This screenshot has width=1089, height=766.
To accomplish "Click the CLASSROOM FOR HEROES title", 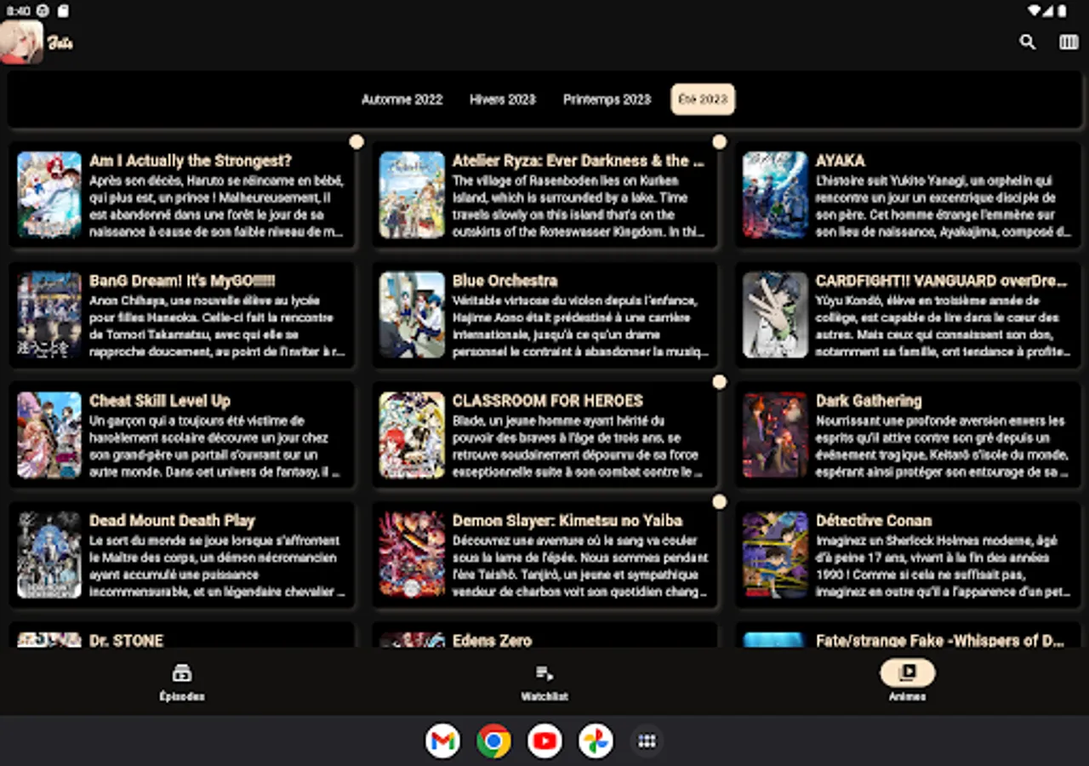I will 548,401.
